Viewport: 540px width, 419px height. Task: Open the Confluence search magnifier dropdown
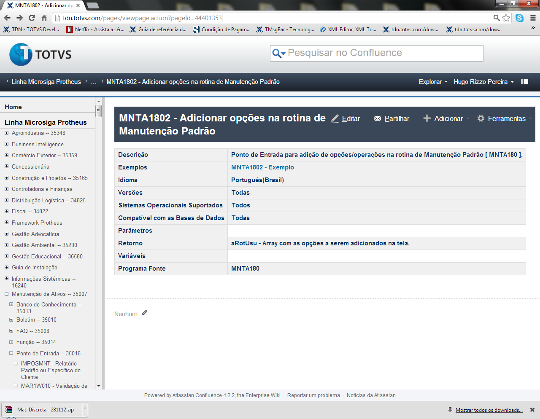click(x=279, y=53)
